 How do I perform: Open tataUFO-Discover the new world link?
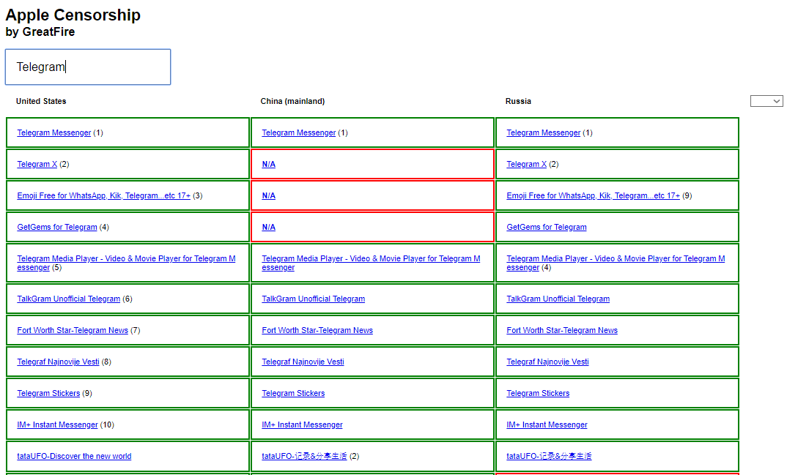(x=74, y=457)
